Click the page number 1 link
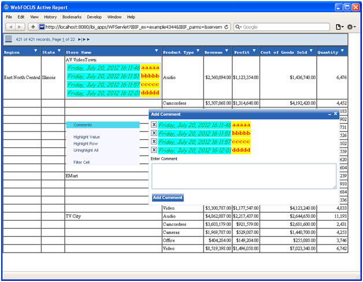 (x=63, y=40)
